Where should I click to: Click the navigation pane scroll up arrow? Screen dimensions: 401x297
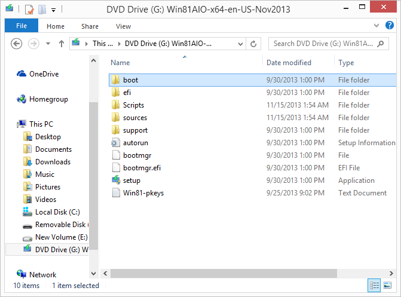coord(94,60)
